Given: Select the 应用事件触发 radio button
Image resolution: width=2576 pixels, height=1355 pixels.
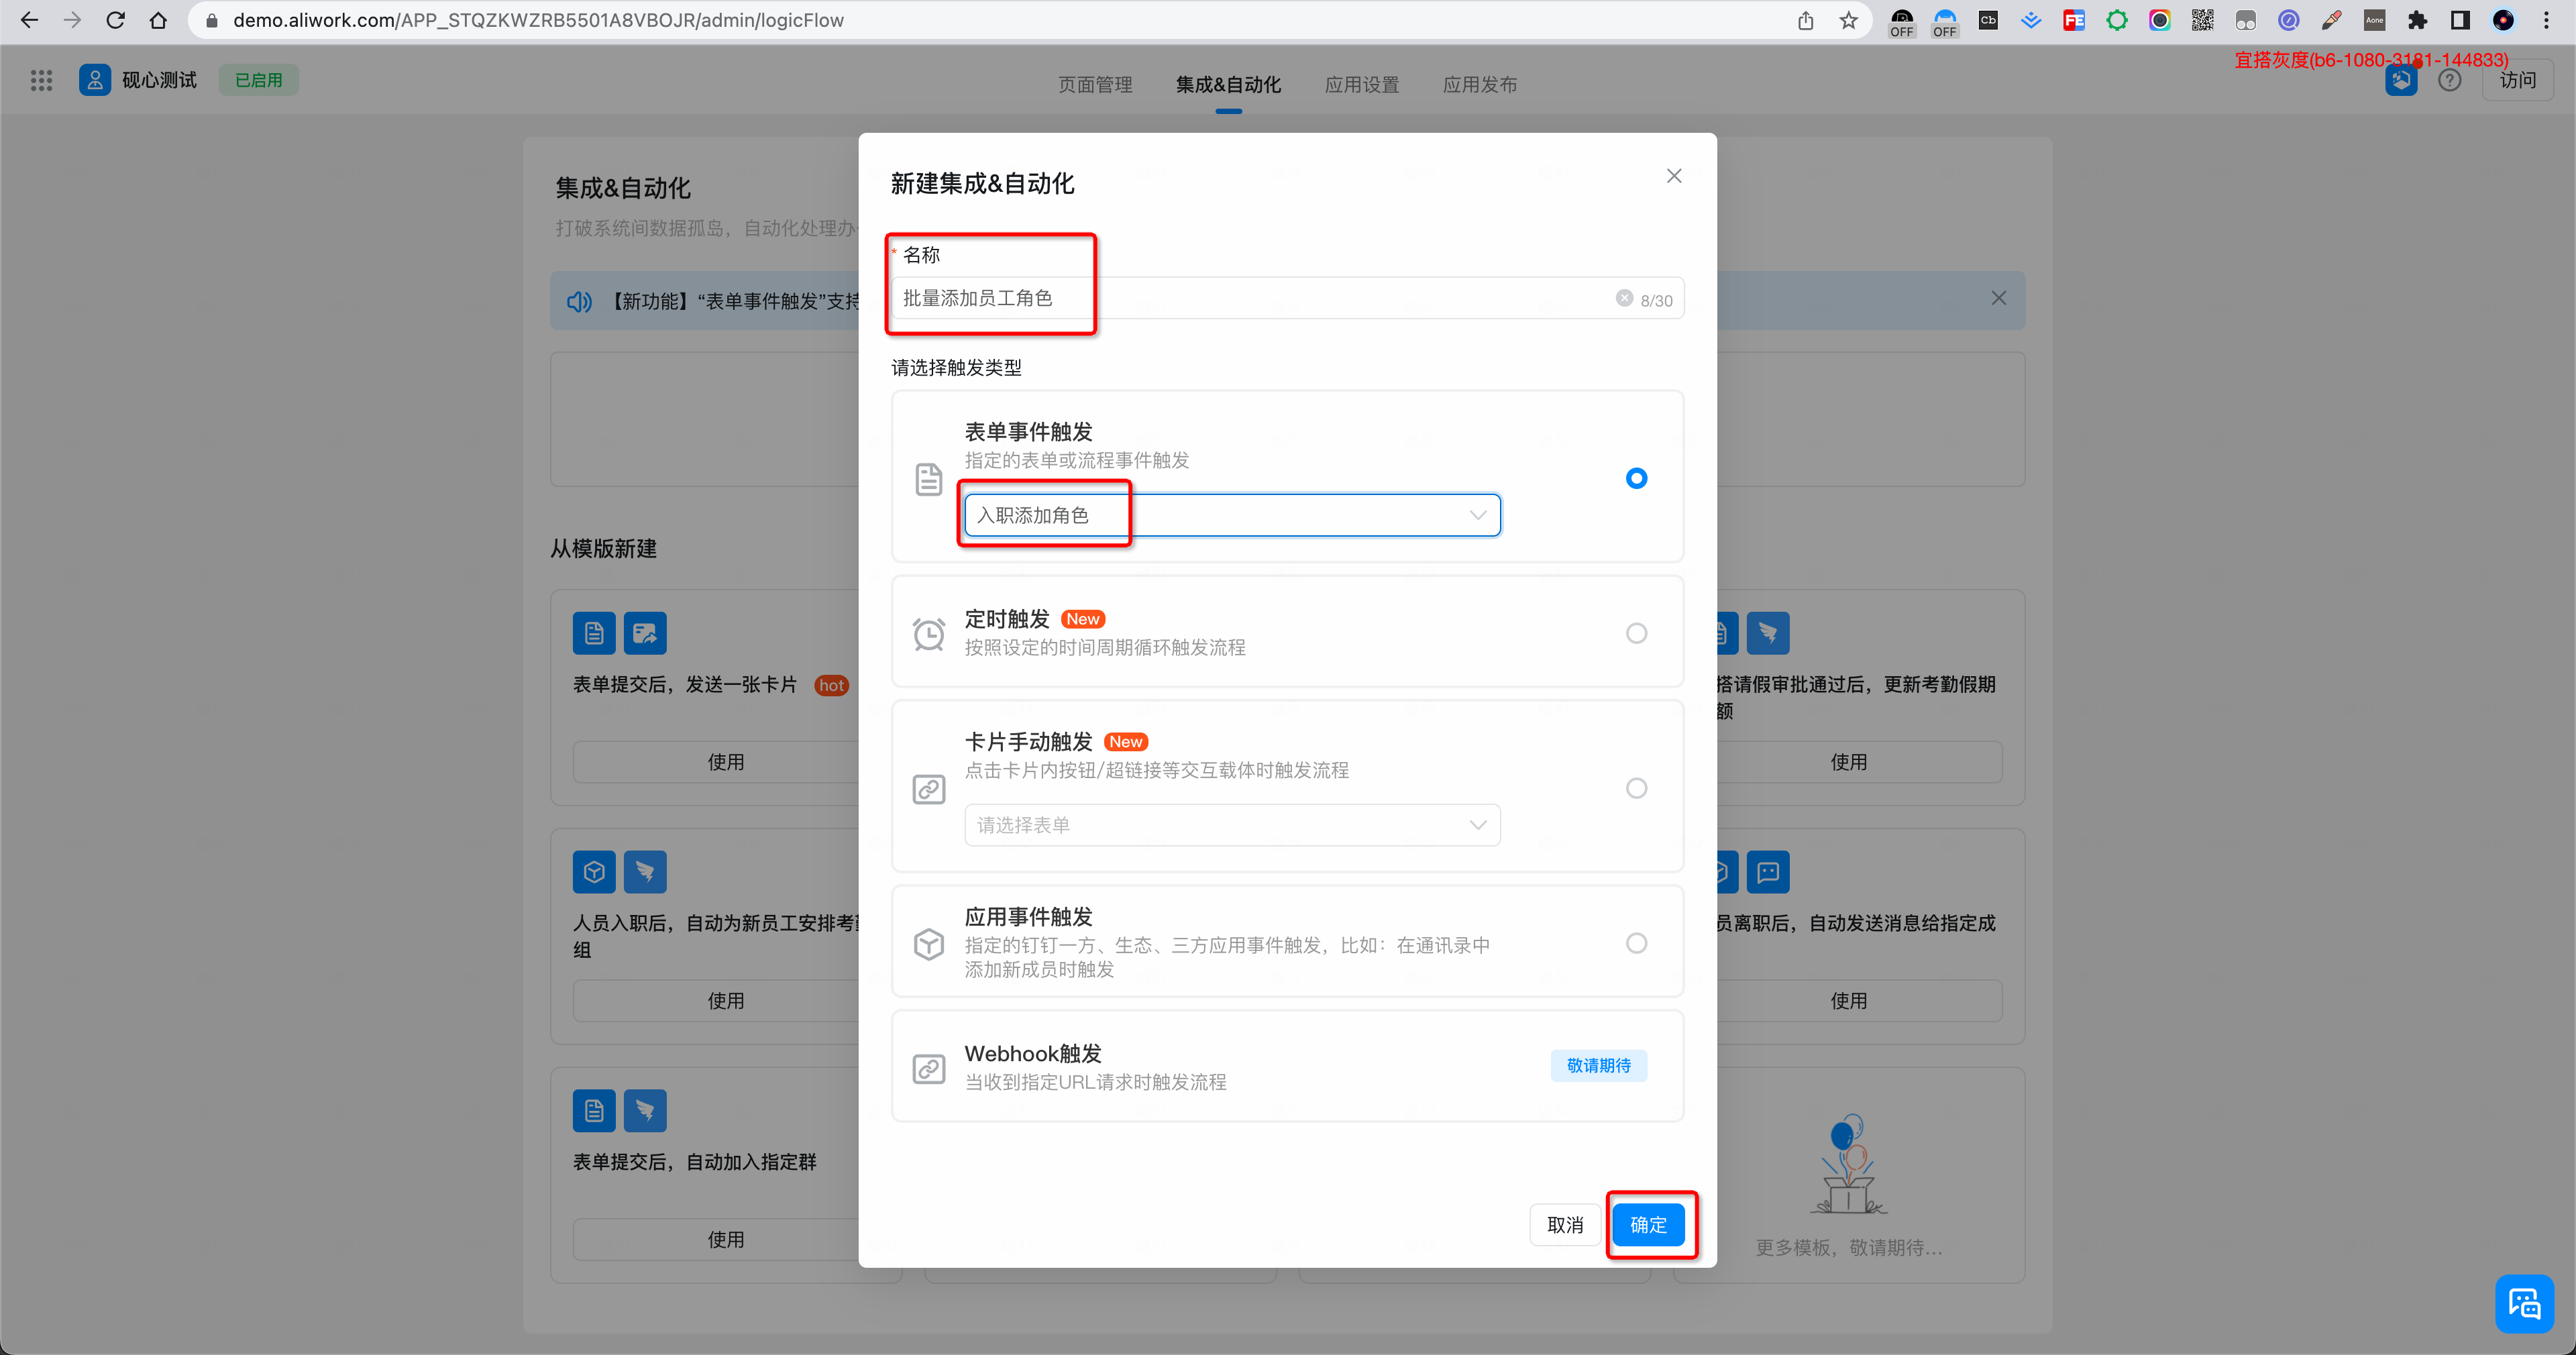Looking at the screenshot, I should point(1636,943).
